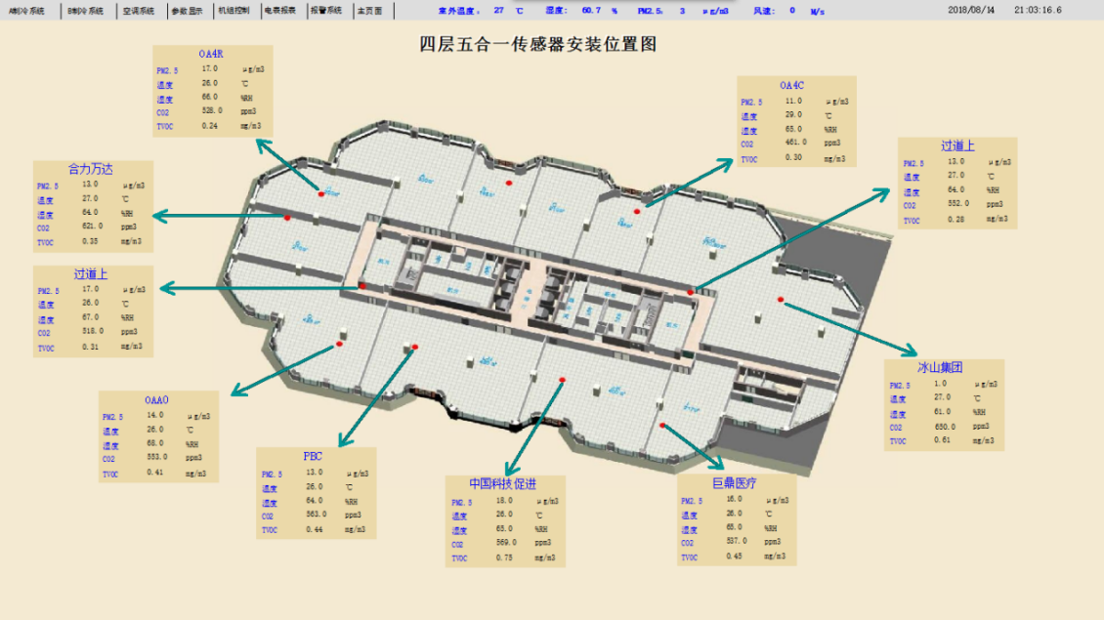1104x620 pixels.
Task: Click the PBC red sensor marker
Action: 414,348
